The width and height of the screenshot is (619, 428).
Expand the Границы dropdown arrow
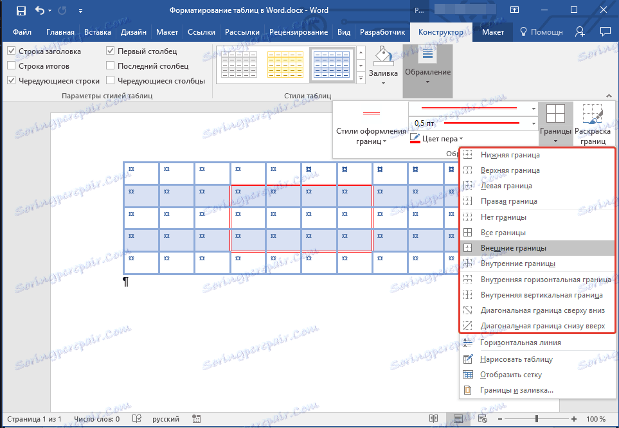point(555,141)
